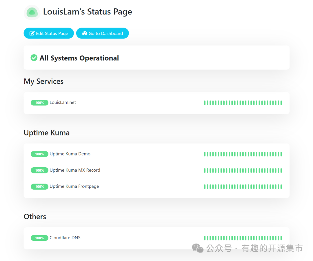Click the My Services heading
313x261 pixels.
[x=43, y=81]
